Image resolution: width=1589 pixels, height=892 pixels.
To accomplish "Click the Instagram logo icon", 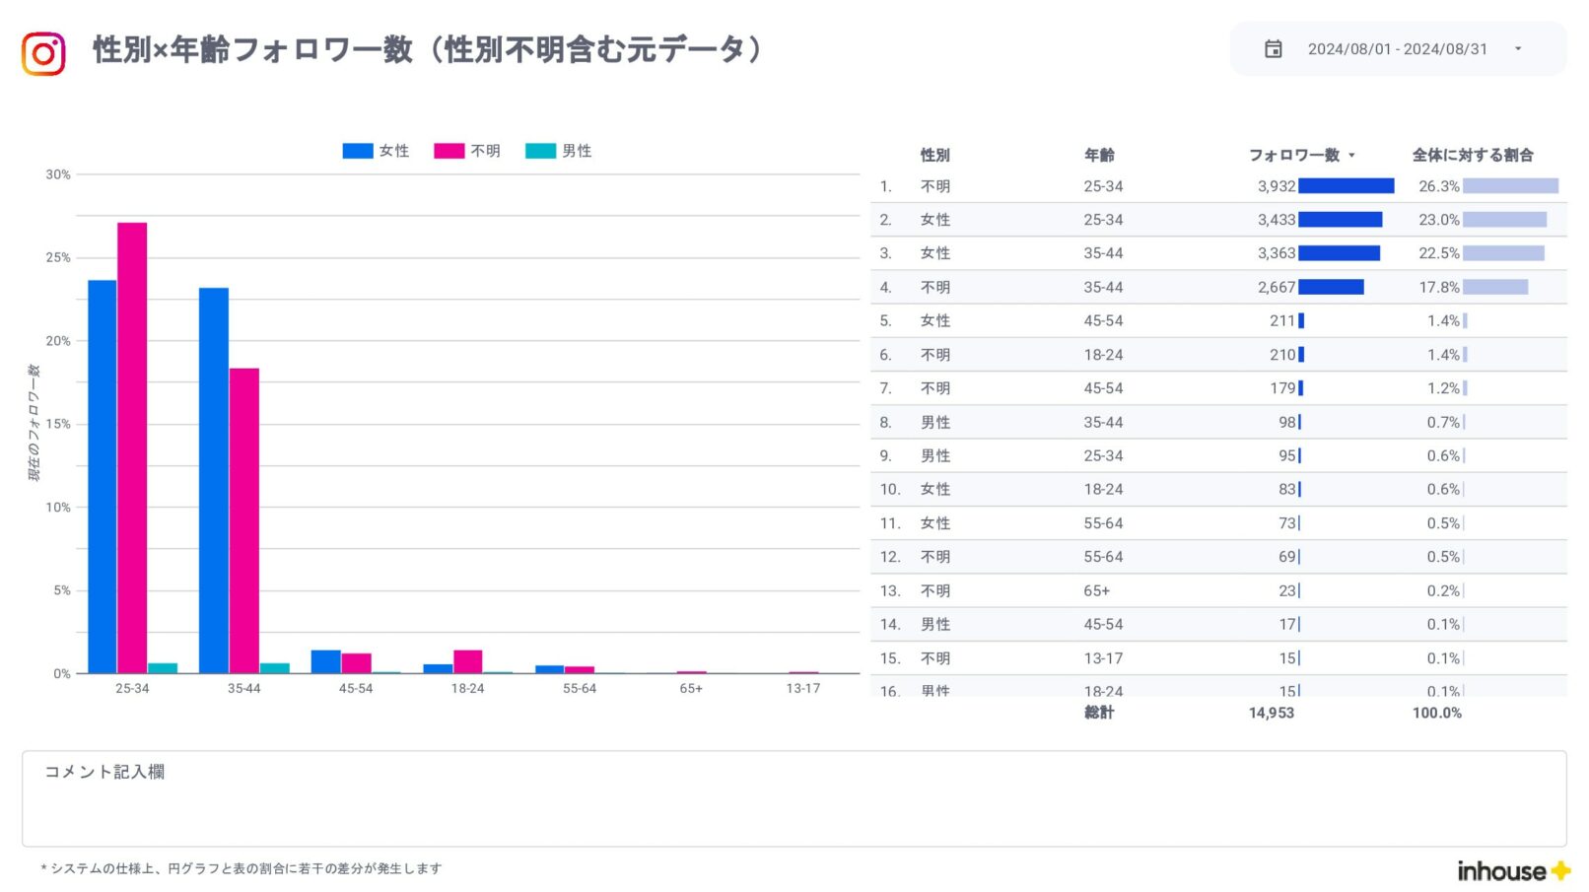I will [x=43, y=53].
